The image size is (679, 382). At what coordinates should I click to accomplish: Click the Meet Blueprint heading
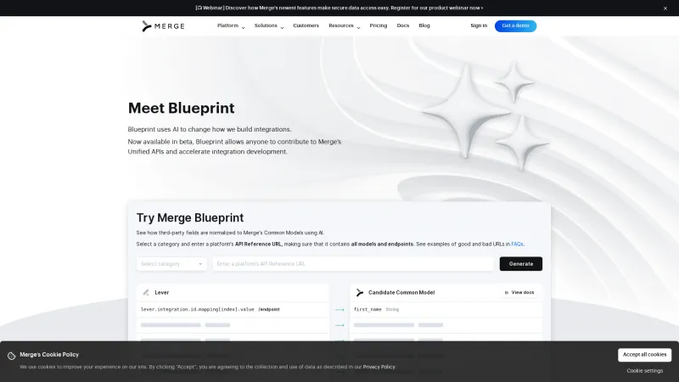181,108
